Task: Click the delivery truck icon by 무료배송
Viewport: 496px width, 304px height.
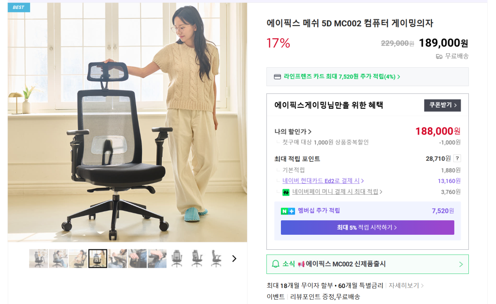Action: point(439,57)
